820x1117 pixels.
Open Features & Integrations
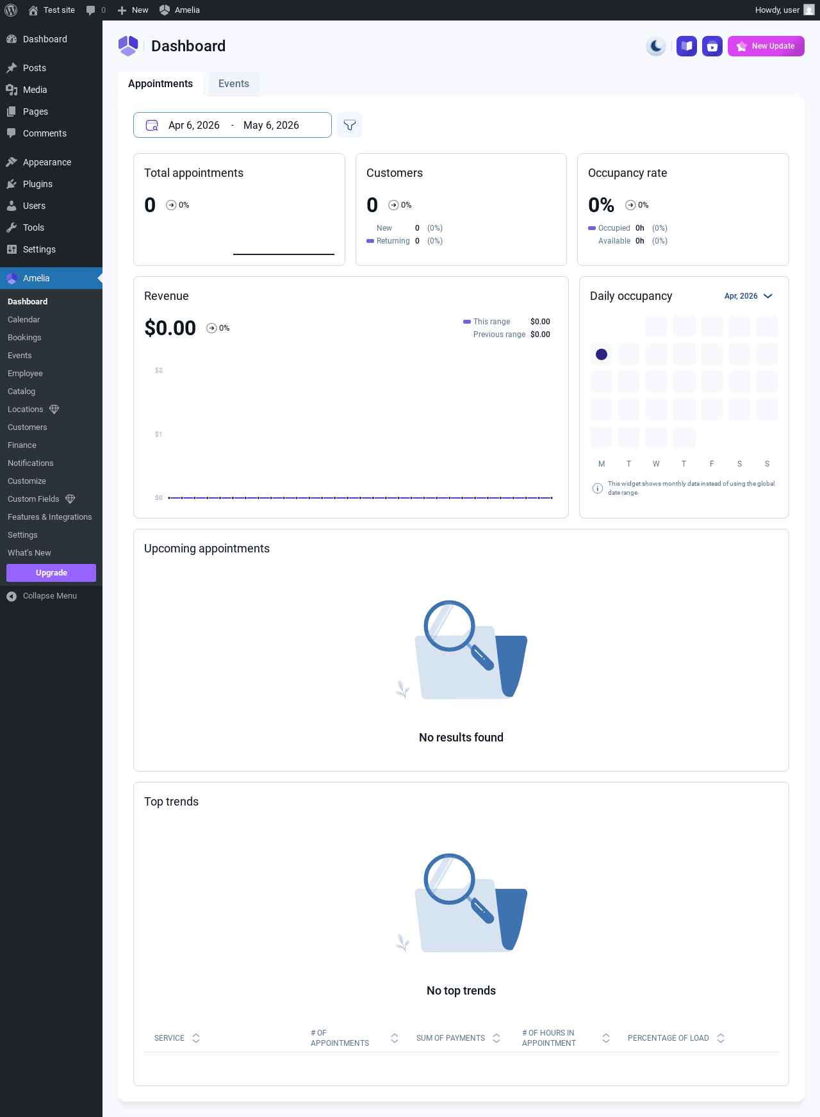(x=50, y=517)
